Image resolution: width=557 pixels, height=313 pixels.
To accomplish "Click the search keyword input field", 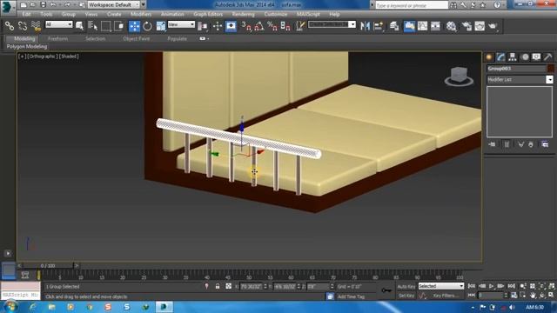I will pos(412,5).
